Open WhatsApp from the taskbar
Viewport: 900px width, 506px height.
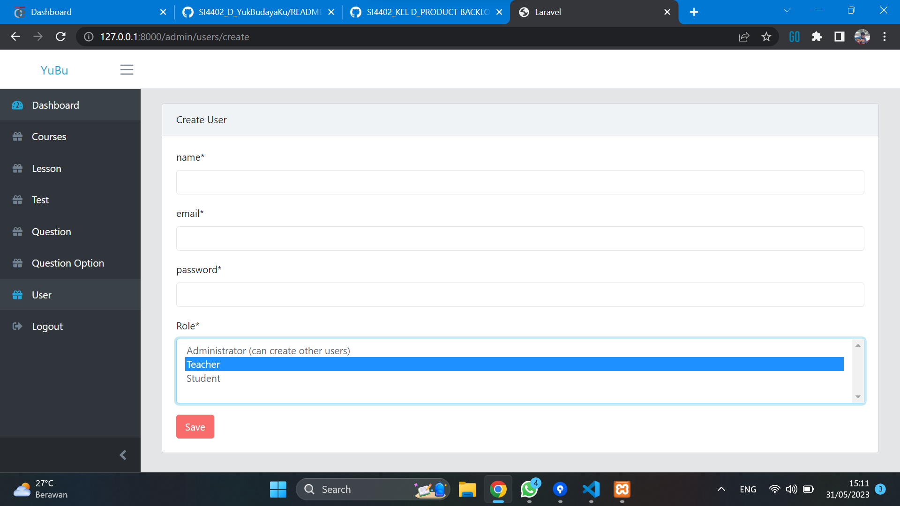529,489
